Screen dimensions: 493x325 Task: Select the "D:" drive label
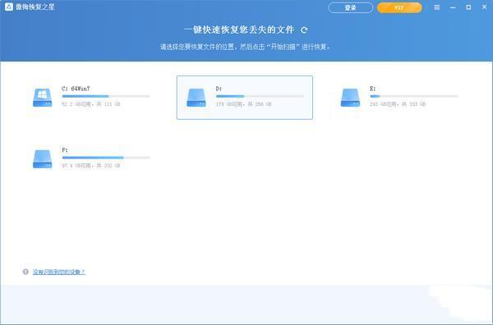click(219, 89)
